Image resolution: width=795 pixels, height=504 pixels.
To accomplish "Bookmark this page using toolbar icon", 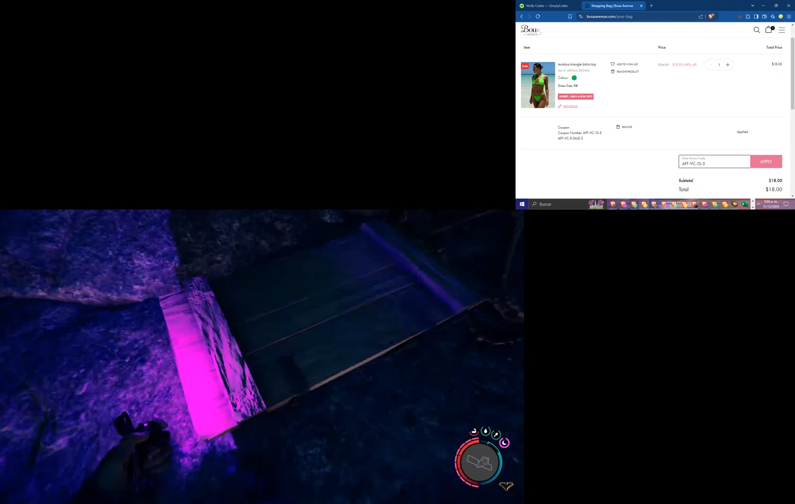I will pos(570,16).
